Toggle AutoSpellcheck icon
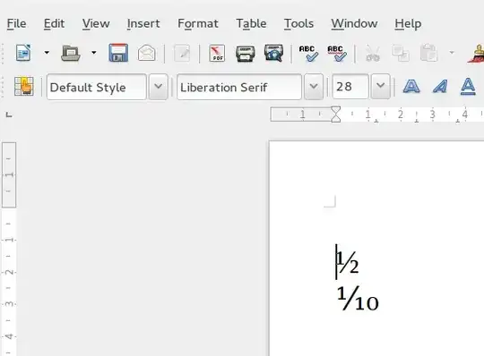The height and width of the screenshot is (356, 484). [337, 54]
